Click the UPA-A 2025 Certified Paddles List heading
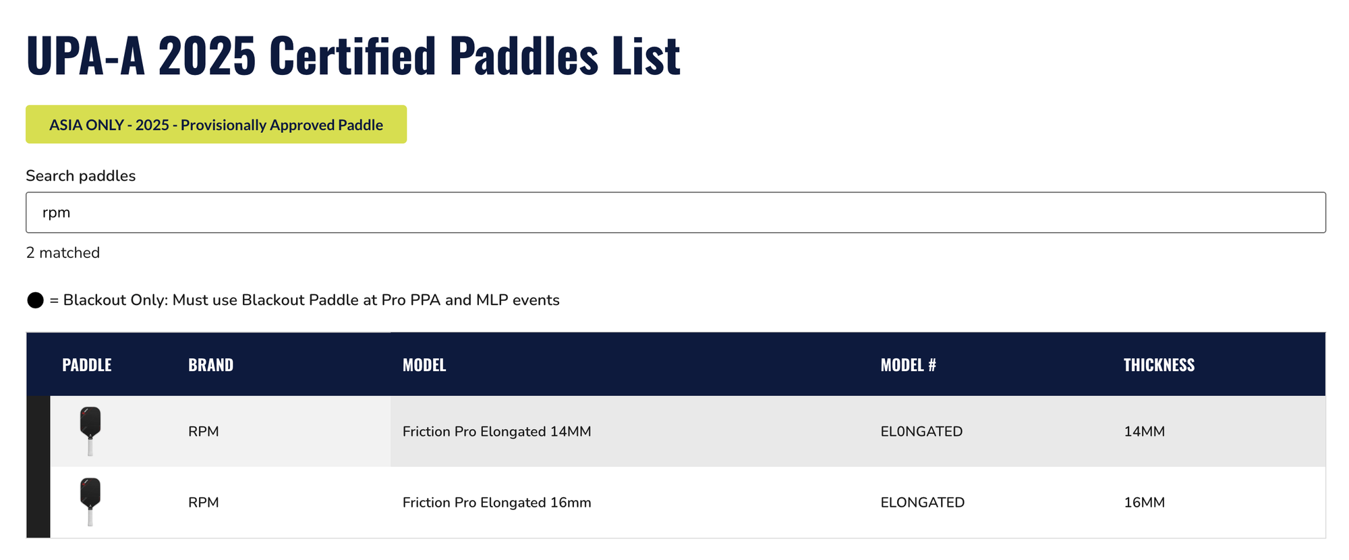This screenshot has height=560, width=1349. pyautogui.click(x=353, y=55)
